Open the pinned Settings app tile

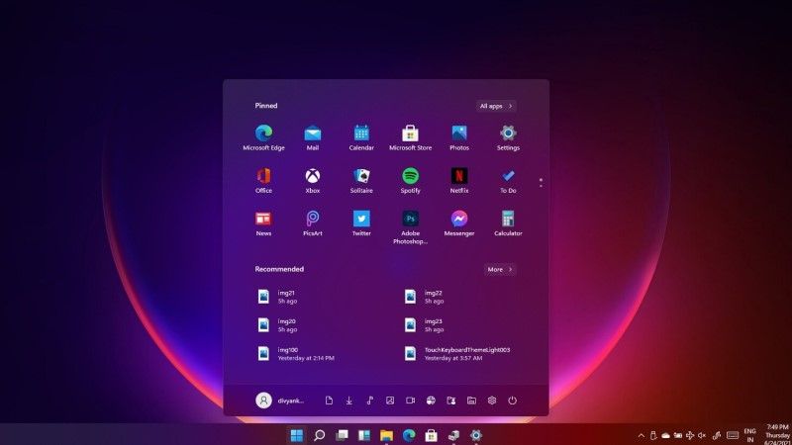click(x=508, y=137)
